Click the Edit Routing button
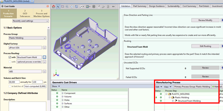Viewport: 223px width, 111px height. tap(205, 46)
